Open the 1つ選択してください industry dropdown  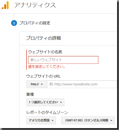click(45, 102)
